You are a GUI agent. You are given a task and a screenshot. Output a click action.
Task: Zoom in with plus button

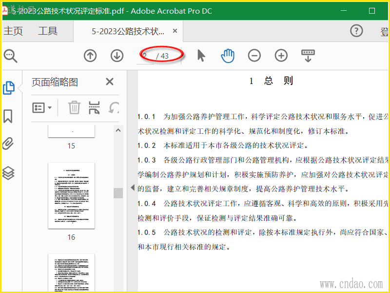[x=281, y=56]
